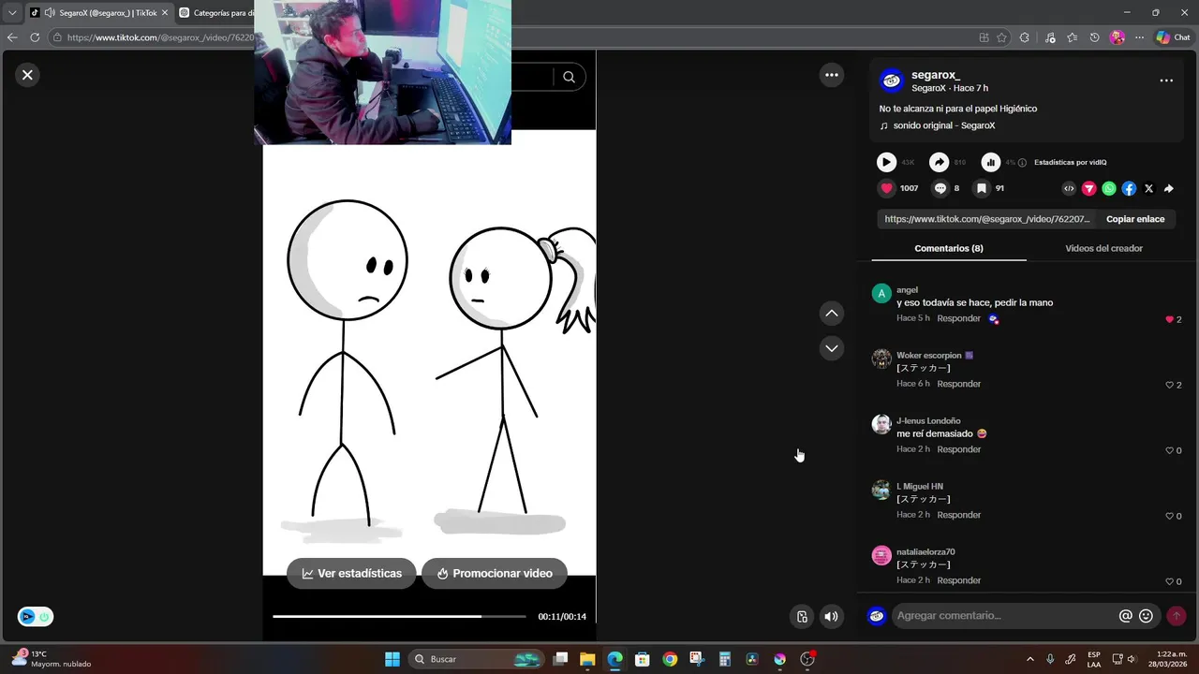Open Windows Start menu
The height and width of the screenshot is (674, 1199).
(x=392, y=659)
